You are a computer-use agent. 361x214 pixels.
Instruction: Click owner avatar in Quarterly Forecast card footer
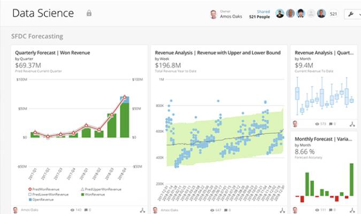[x=16, y=210]
